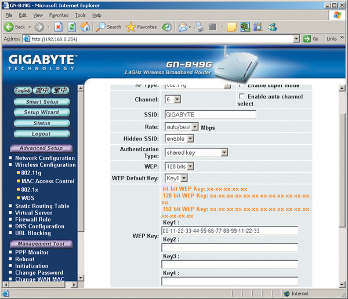348x299 pixels.
Task: Open MAC Access Control link
Action: pos(48,181)
